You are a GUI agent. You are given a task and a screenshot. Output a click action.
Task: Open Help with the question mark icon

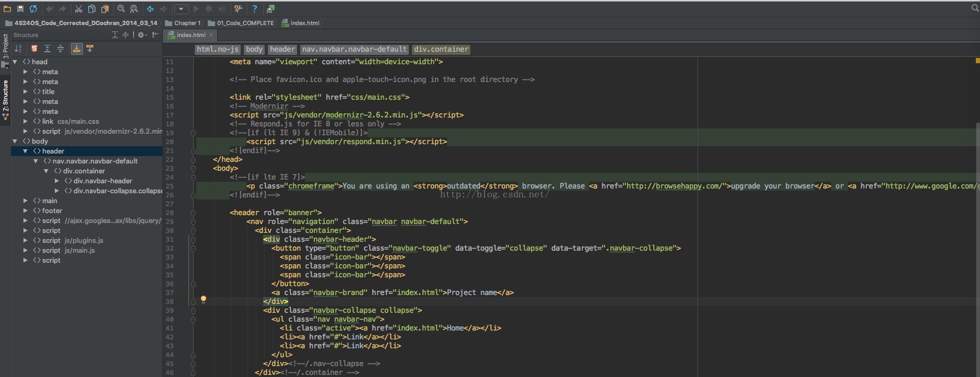pos(254,9)
